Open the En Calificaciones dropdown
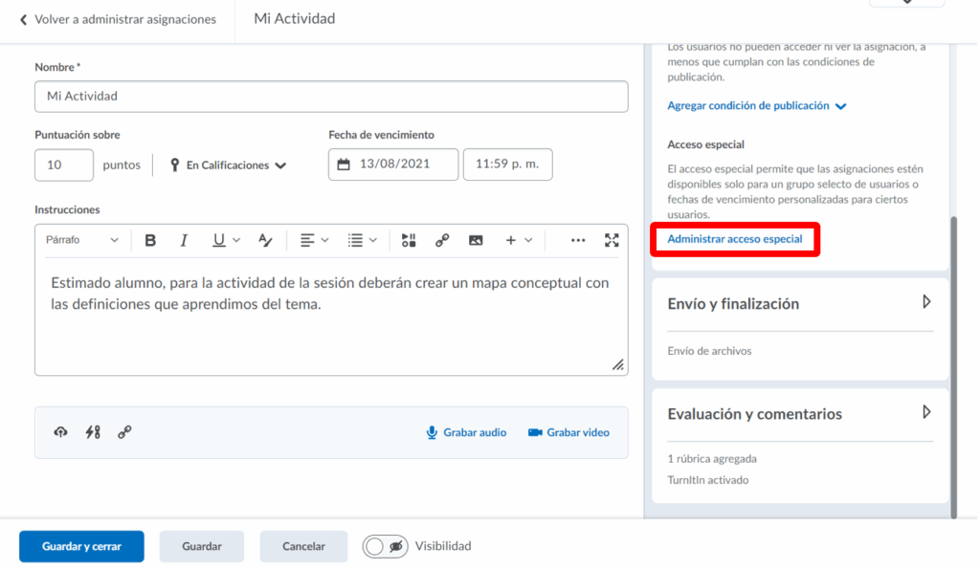The image size is (980, 570). [230, 165]
